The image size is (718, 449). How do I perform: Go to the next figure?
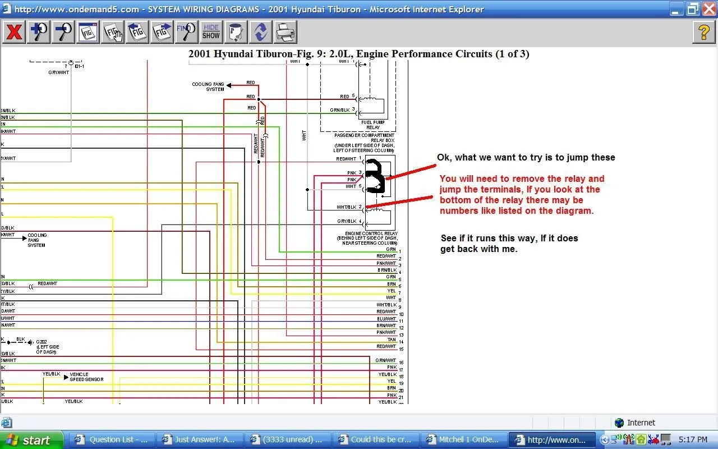tap(162, 32)
